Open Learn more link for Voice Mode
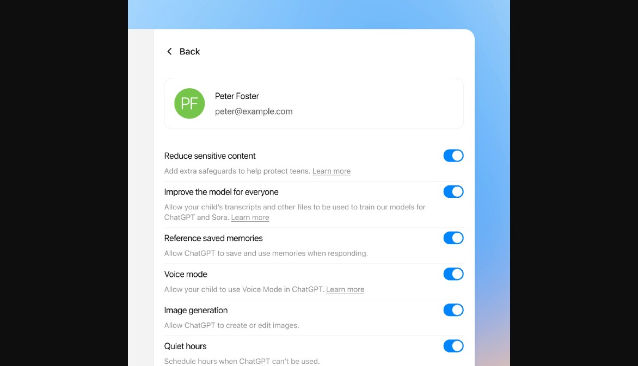638x366 pixels. click(x=345, y=289)
